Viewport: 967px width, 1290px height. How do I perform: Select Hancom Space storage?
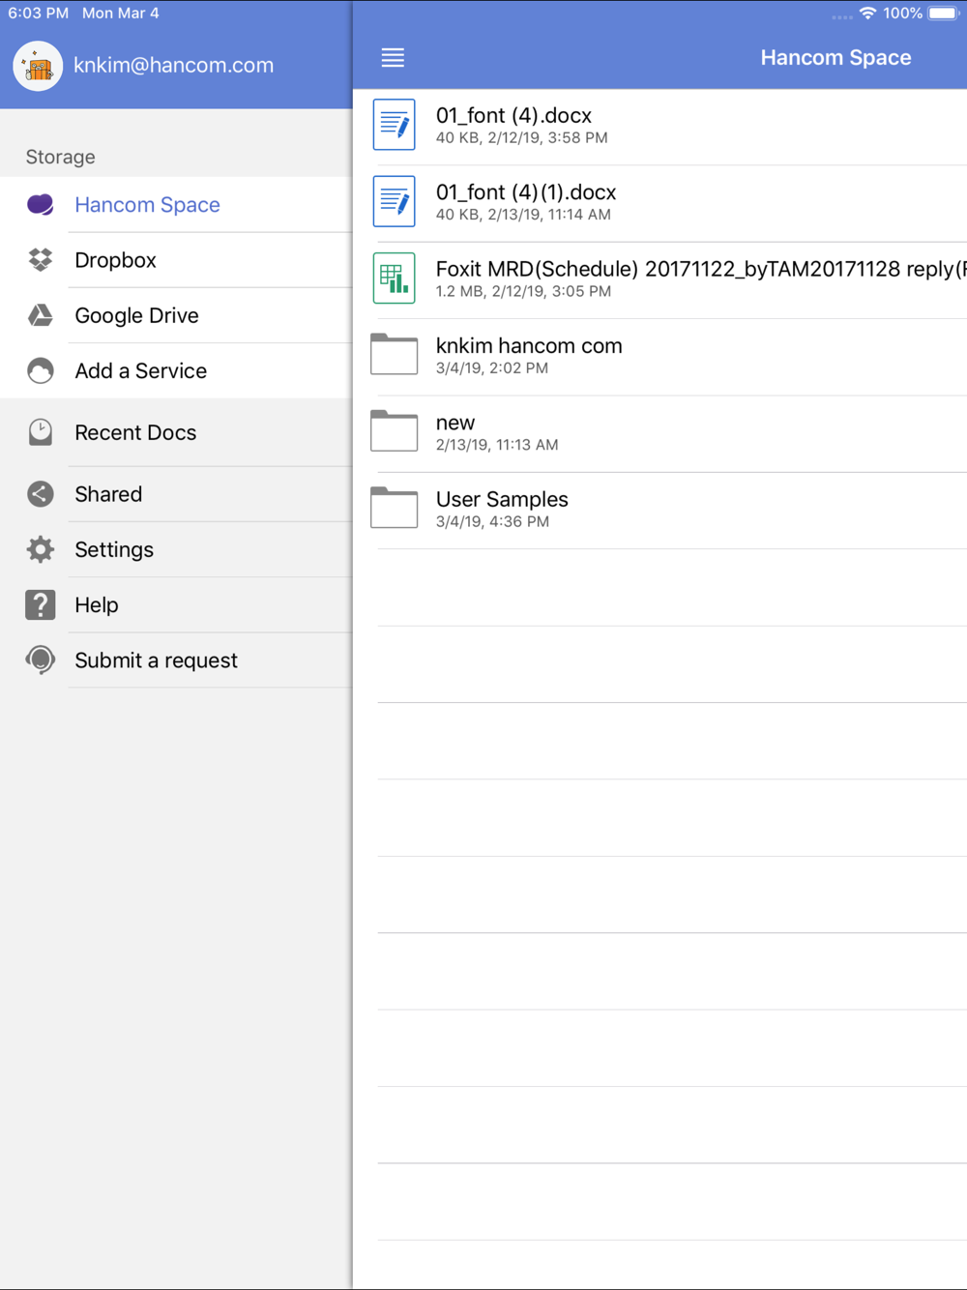(176, 205)
